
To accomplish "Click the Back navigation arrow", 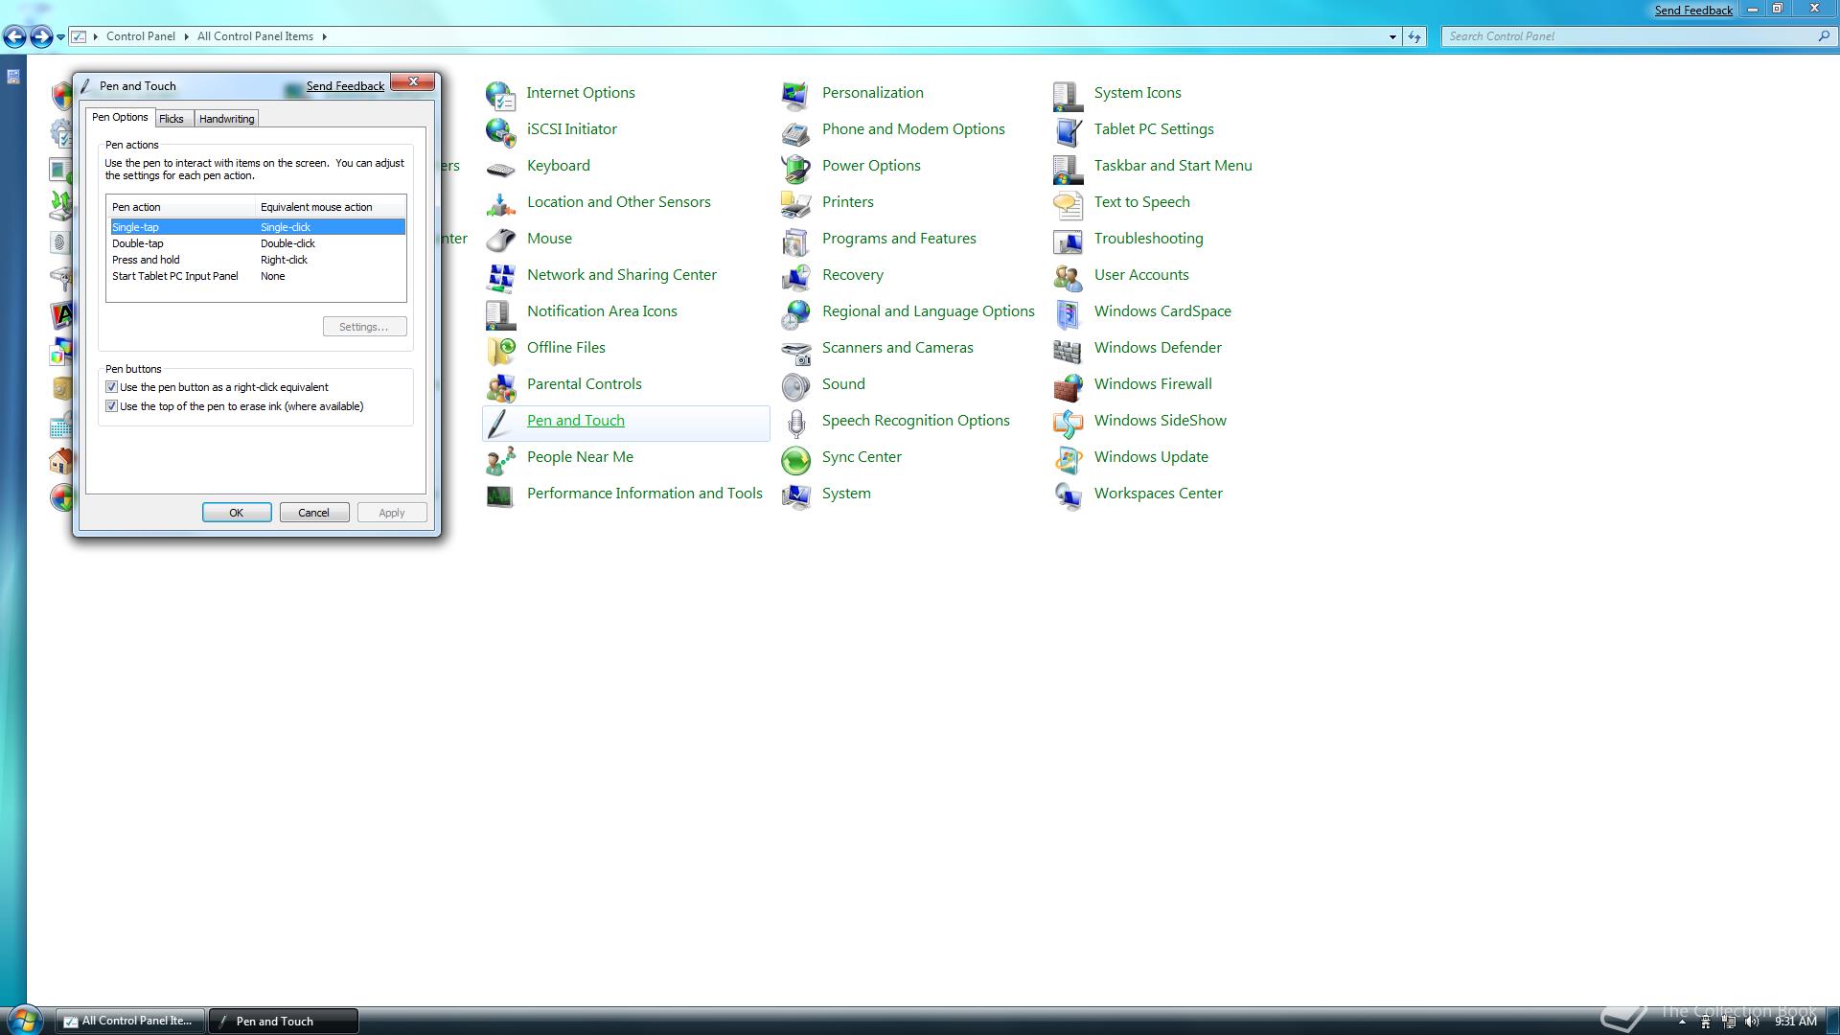I will coord(14,36).
